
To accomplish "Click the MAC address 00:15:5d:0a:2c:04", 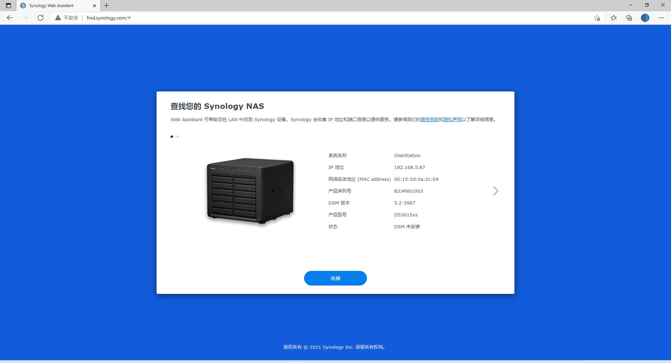I will click(416, 179).
